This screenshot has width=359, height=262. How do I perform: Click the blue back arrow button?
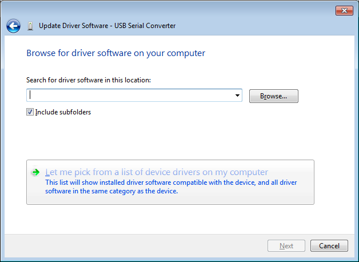tap(13, 26)
